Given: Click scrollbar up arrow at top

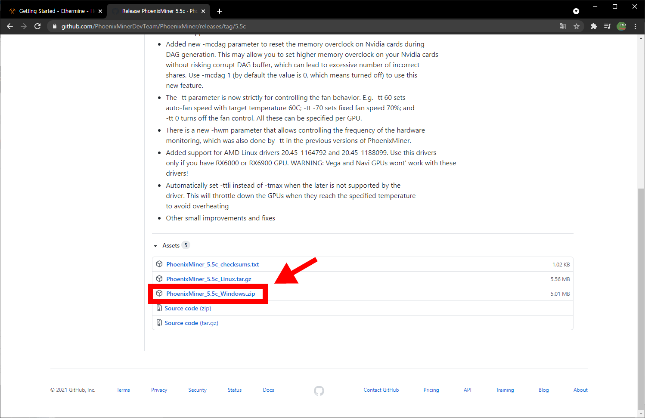Looking at the screenshot, I should tap(641, 38).
